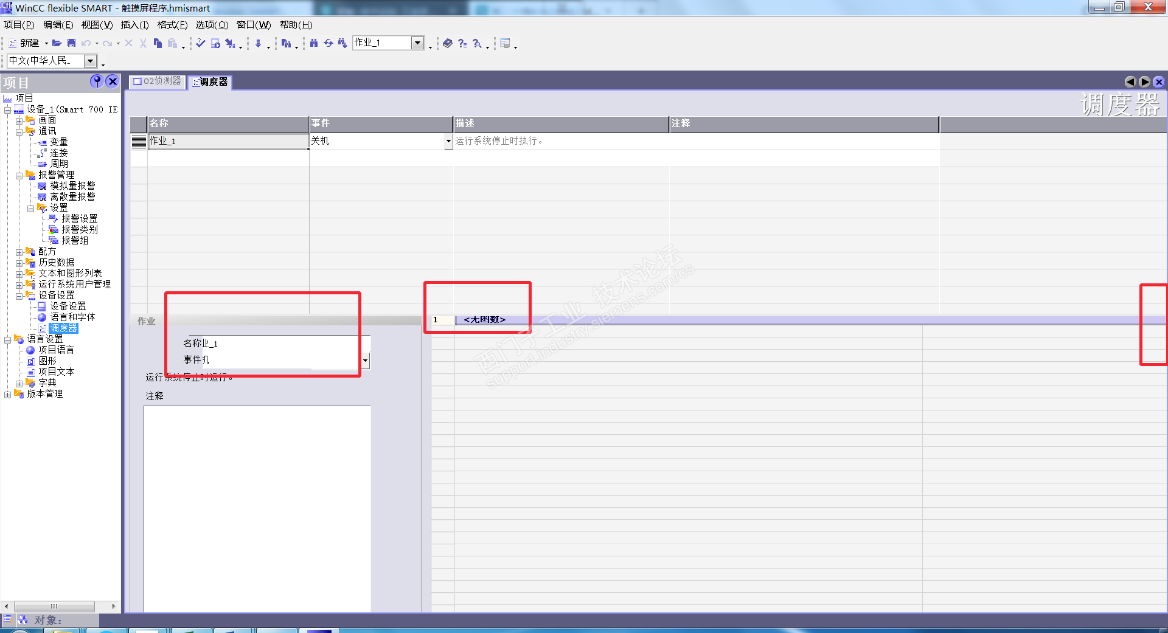1168x633 pixels.
Task: Expand the 画面 folder in project tree
Action: [x=19, y=121]
